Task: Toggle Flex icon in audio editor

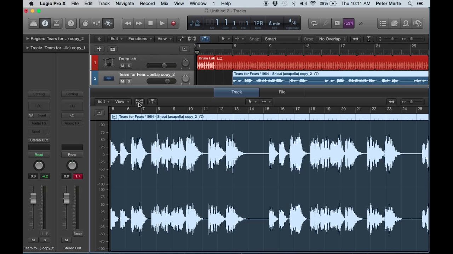Action: [139, 102]
